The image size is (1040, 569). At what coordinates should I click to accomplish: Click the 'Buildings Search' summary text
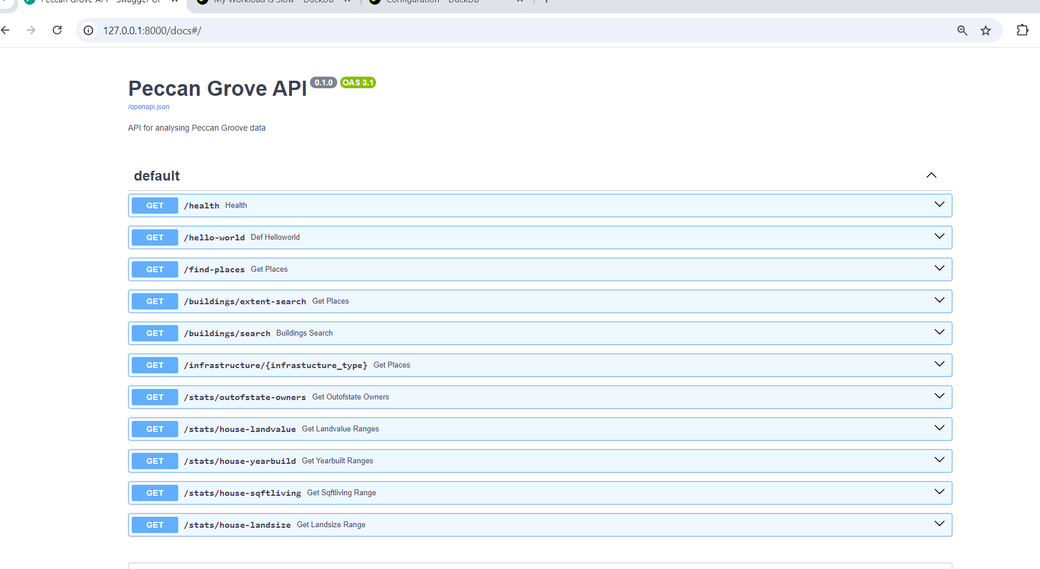tap(305, 333)
